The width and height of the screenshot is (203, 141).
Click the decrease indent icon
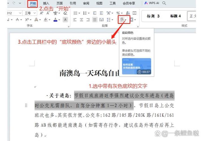click(x=95, y=13)
